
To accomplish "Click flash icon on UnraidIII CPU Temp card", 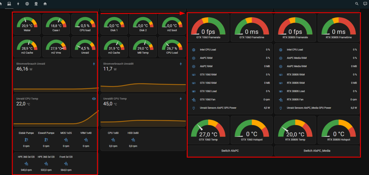I will point(181,99).
